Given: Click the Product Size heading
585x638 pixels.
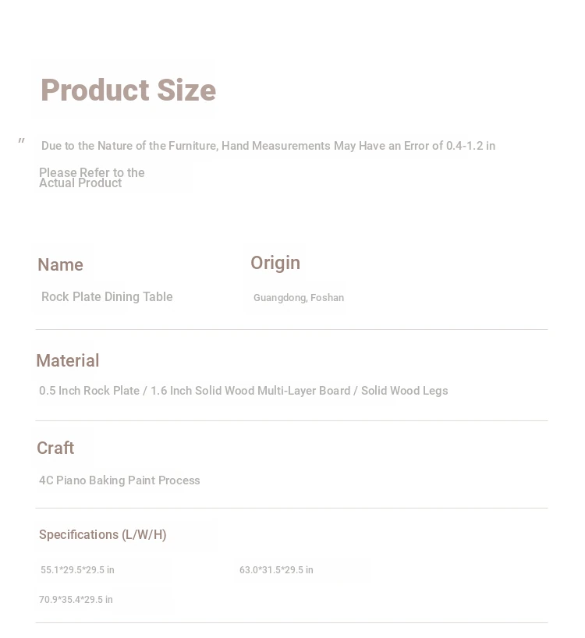Looking at the screenshot, I should (x=128, y=90).
